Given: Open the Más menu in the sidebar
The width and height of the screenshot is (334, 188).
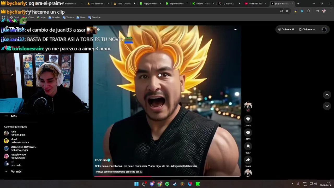Looking at the screenshot, I should pyautogui.click(x=11, y=116).
